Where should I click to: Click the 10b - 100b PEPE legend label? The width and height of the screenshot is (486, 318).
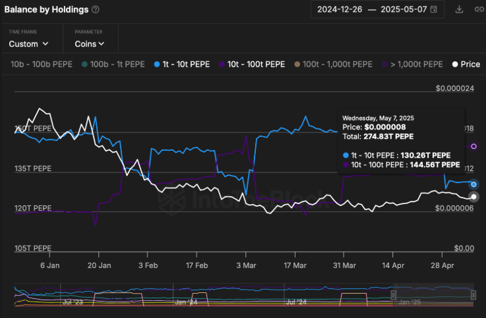pos(42,65)
